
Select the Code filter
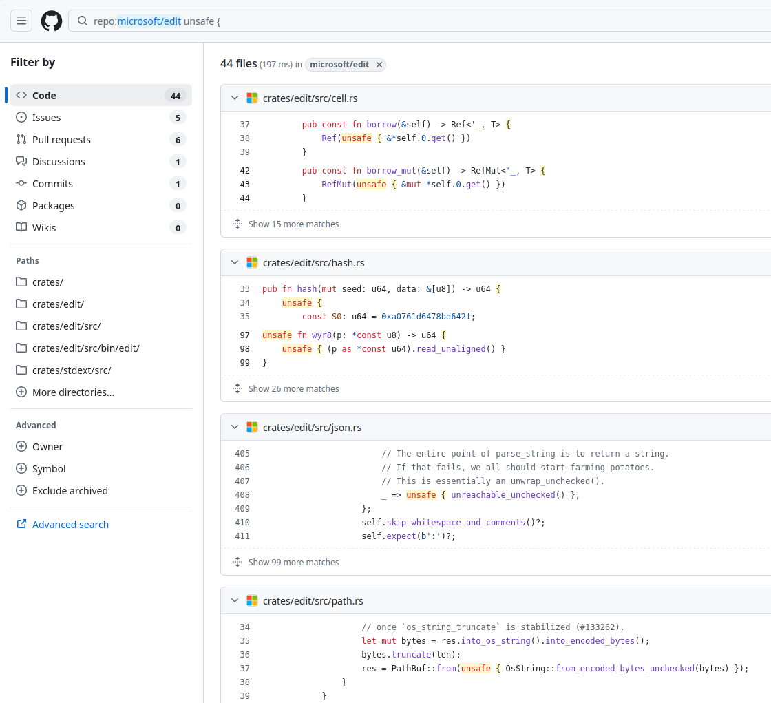click(101, 96)
